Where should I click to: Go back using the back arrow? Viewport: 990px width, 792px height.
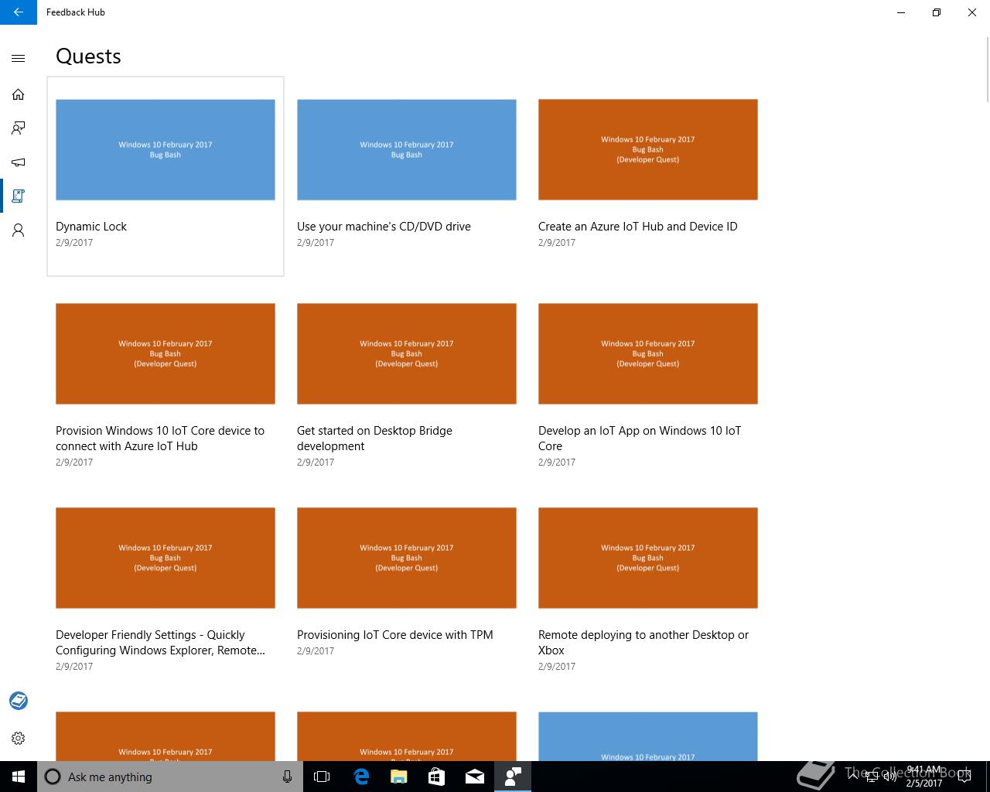(x=19, y=12)
